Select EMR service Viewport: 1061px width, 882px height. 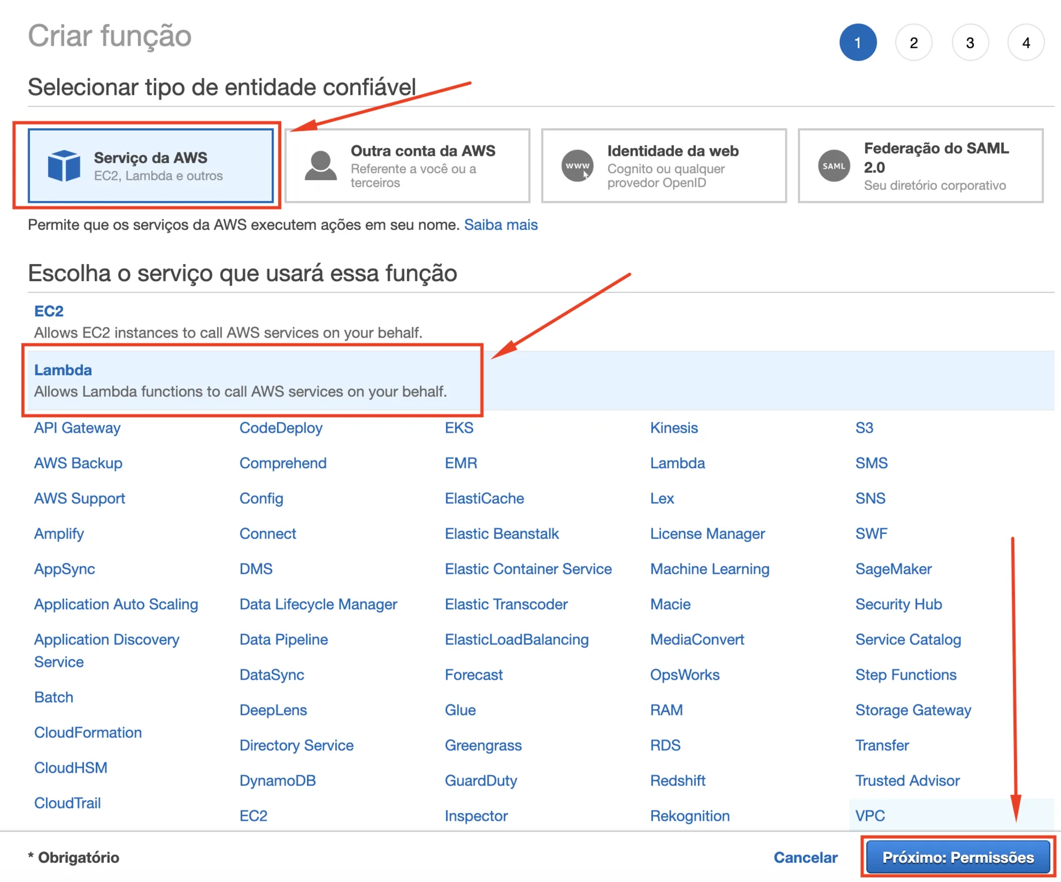tap(461, 463)
